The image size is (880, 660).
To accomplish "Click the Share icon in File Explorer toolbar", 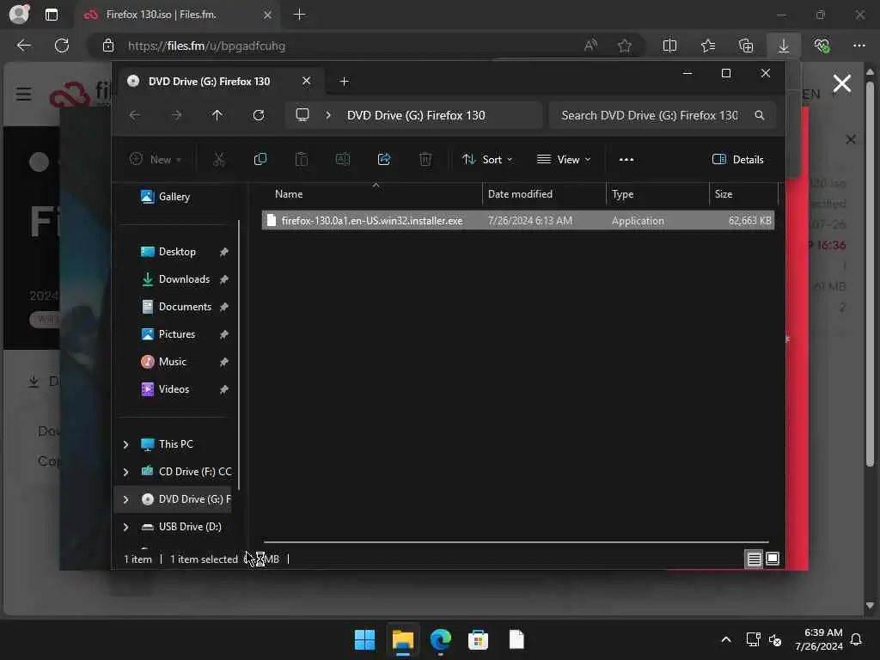I will coord(384,159).
